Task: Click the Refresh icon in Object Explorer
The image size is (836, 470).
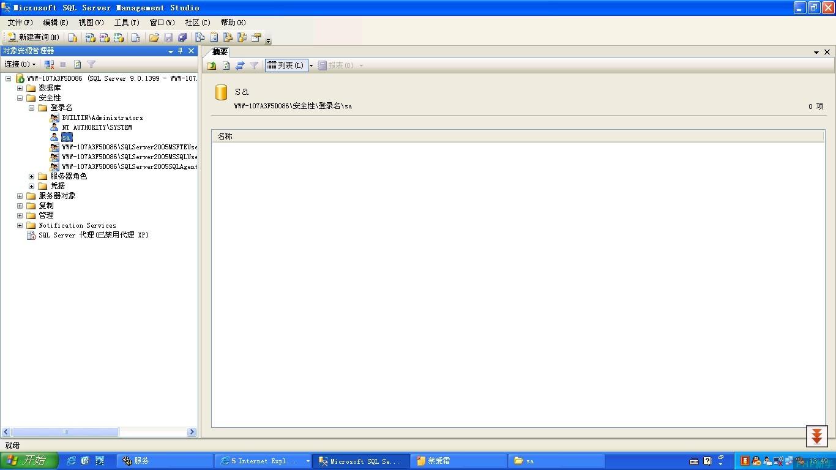Action: [78, 64]
